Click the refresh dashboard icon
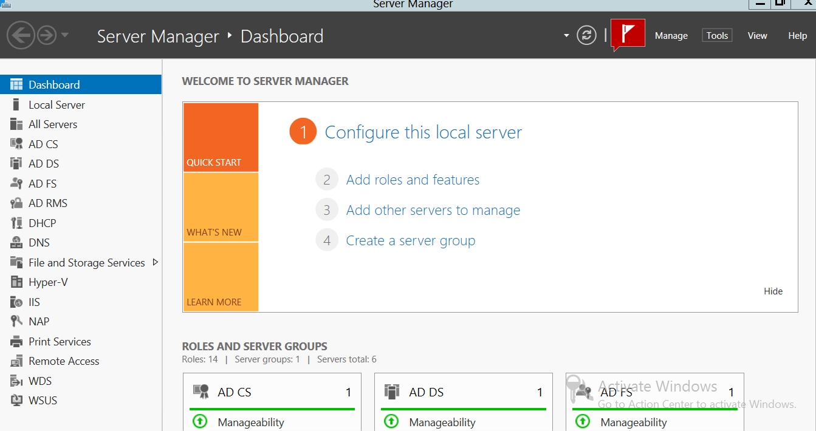The width and height of the screenshot is (816, 431). (x=586, y=35)
